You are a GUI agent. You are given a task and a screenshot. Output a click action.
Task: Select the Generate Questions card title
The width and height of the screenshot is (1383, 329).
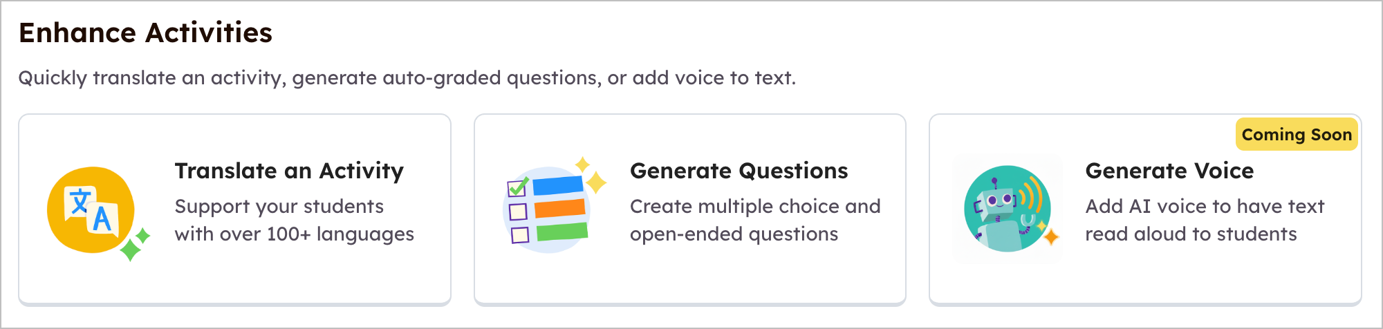[739, 171]
